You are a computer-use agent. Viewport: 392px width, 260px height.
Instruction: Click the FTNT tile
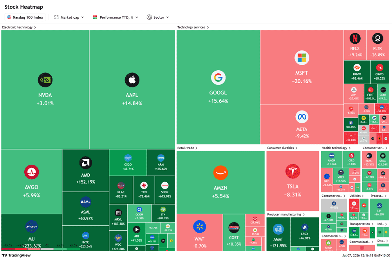point(370,93)
